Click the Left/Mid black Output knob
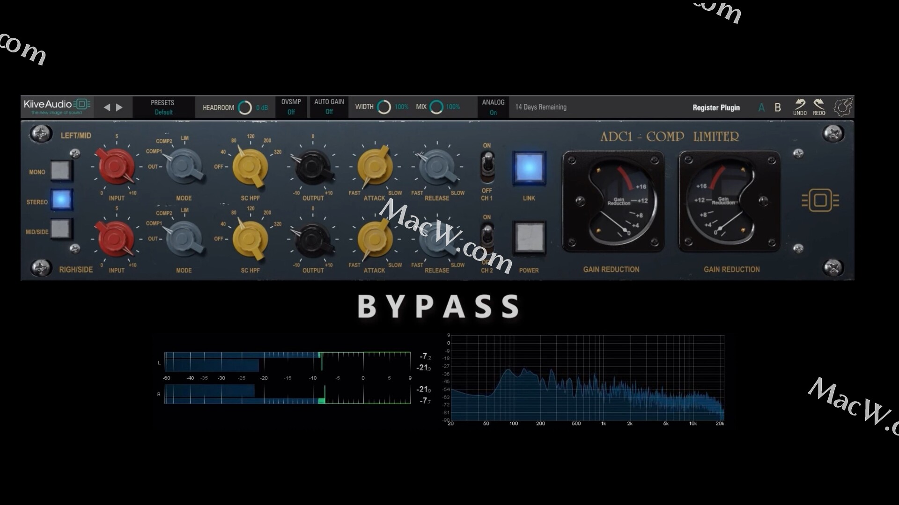Screen dimensions: 899x505 tap(313, 167)
